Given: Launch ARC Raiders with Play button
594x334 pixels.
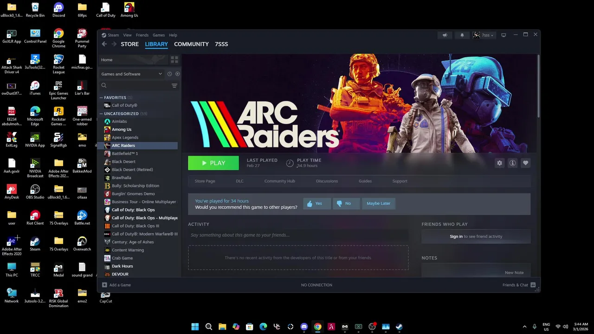Looking at the screenshot, I should [213, 163].
